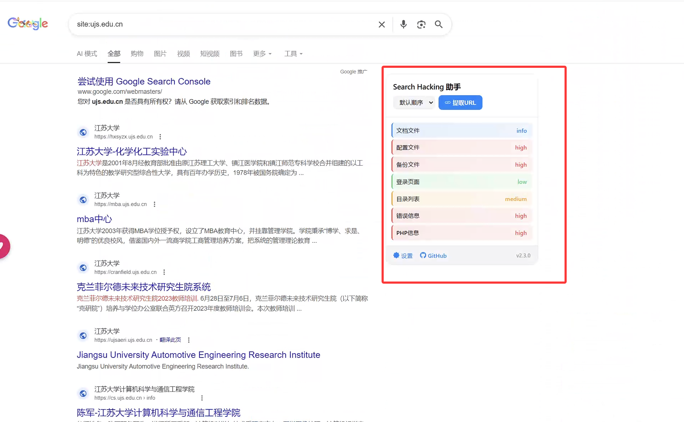Open three-dot menu beside hxsyzx.ujs.edu.cn
This screenshot has height=422, width=684.
(x=160, y=137)
